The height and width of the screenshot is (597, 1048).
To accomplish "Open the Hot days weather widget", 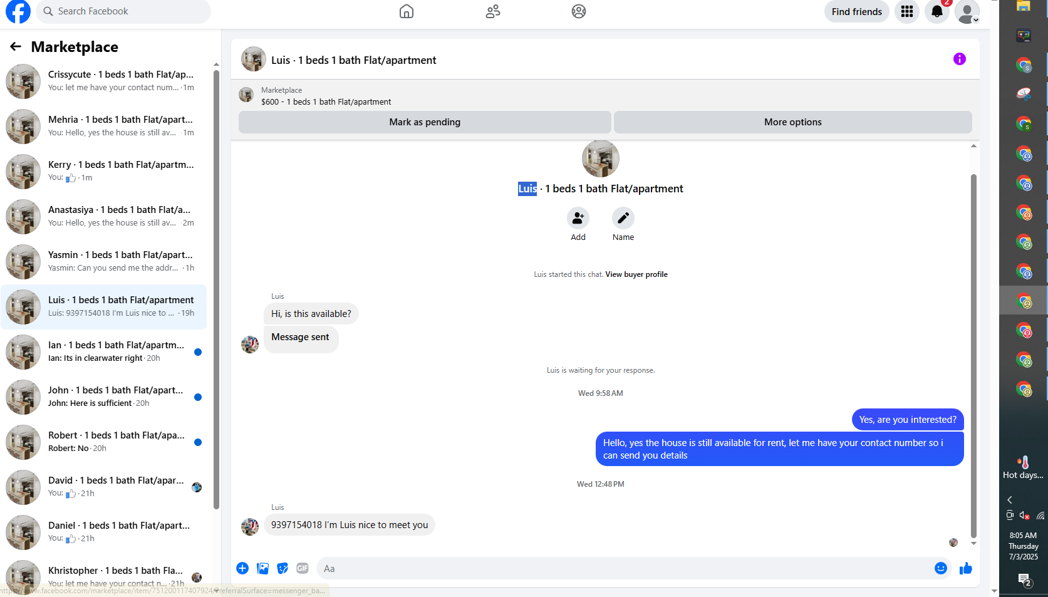I will (1023, 468).
